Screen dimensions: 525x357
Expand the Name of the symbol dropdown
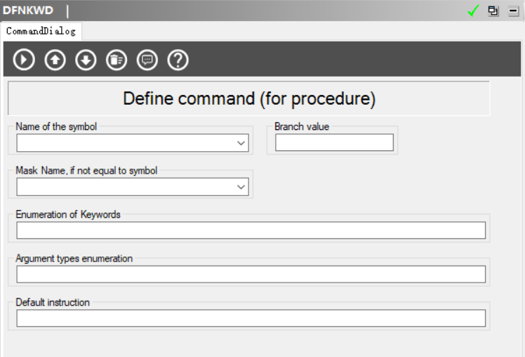pyautogui.click(x=241, y=143)
